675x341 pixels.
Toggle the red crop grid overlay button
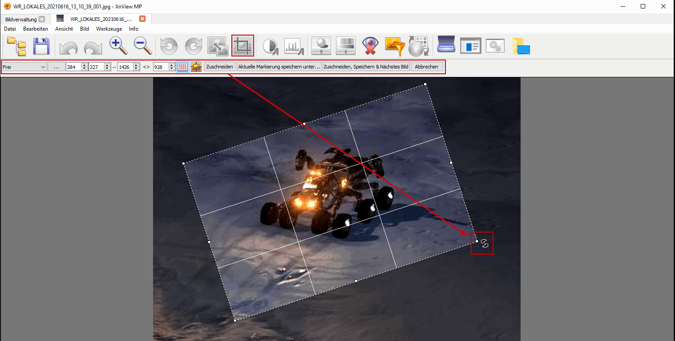[182, 67]
